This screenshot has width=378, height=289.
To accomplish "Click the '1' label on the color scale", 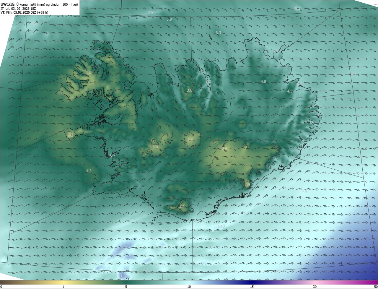I will [63, 287].
